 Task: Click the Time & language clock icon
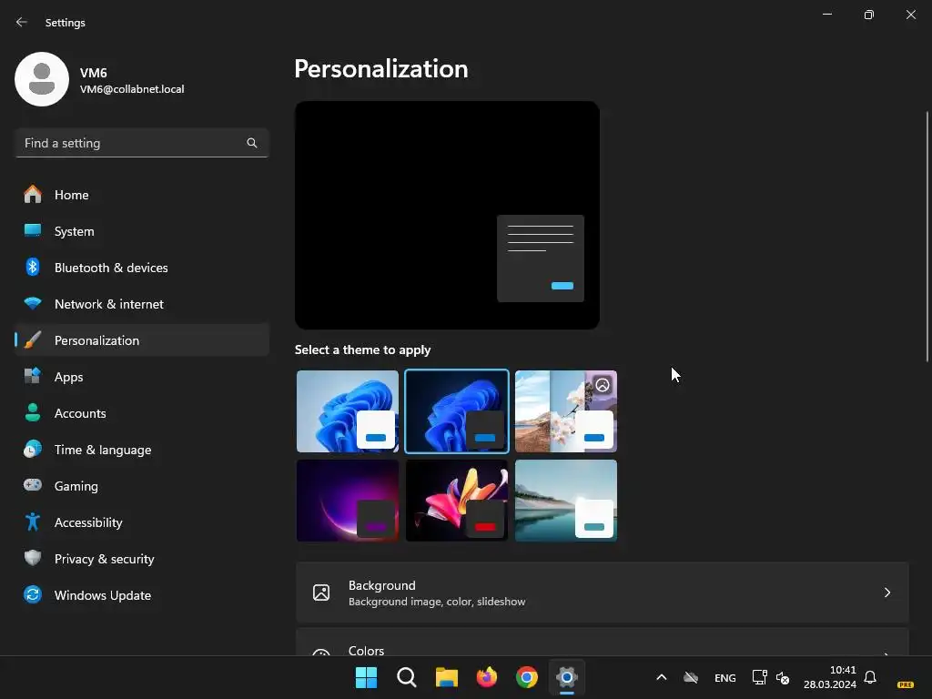coord(33,449)
